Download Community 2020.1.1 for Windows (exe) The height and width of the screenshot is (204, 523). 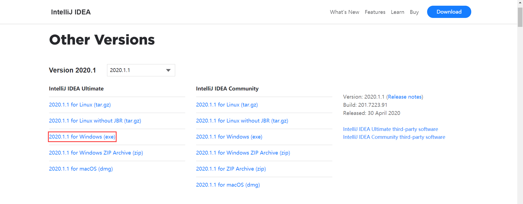point(229,137)
